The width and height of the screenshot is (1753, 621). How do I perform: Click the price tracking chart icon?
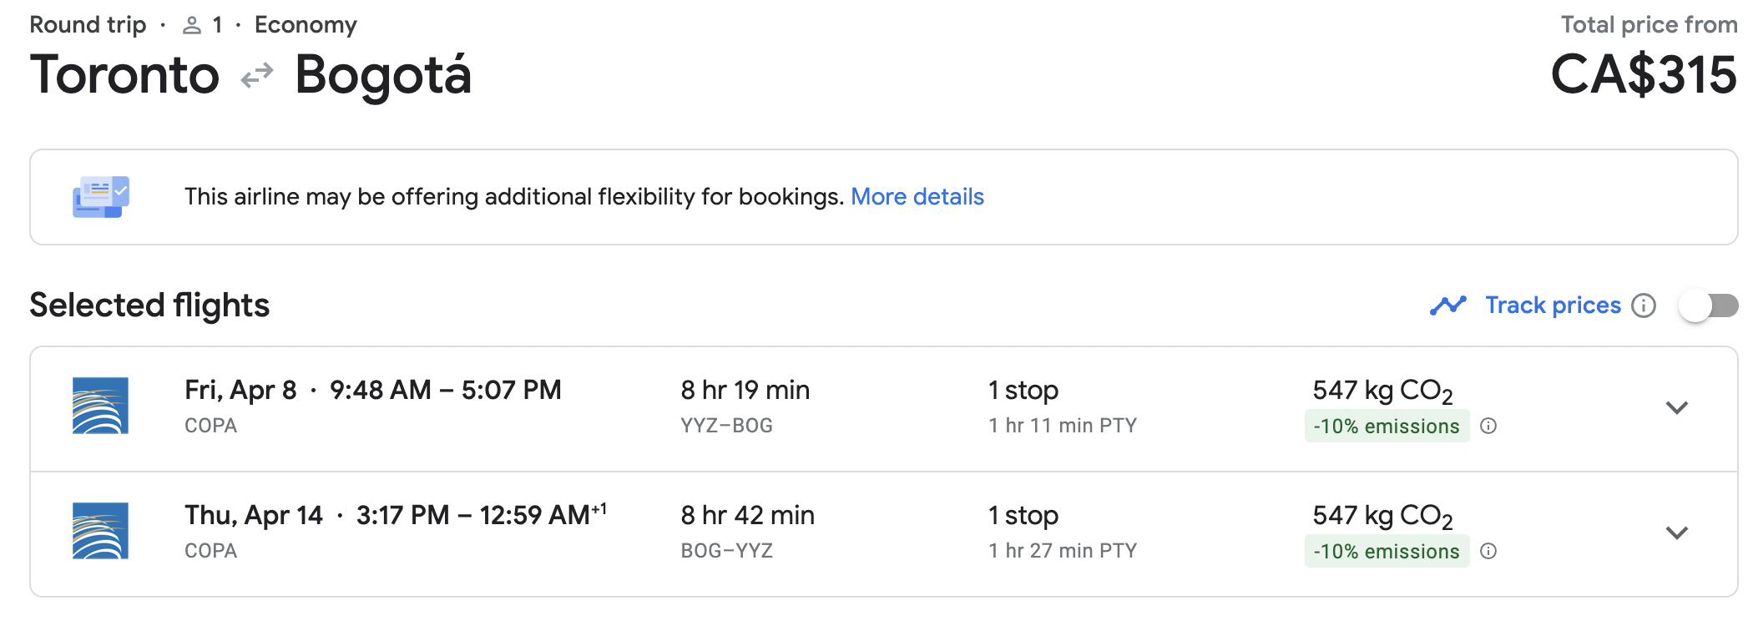click(1448, 305)
